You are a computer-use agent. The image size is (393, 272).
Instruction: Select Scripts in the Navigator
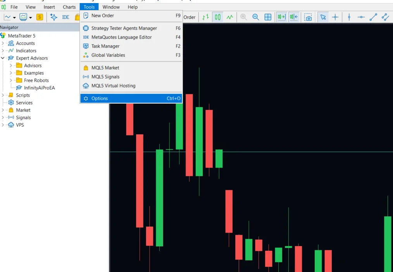tap(23, 95)
